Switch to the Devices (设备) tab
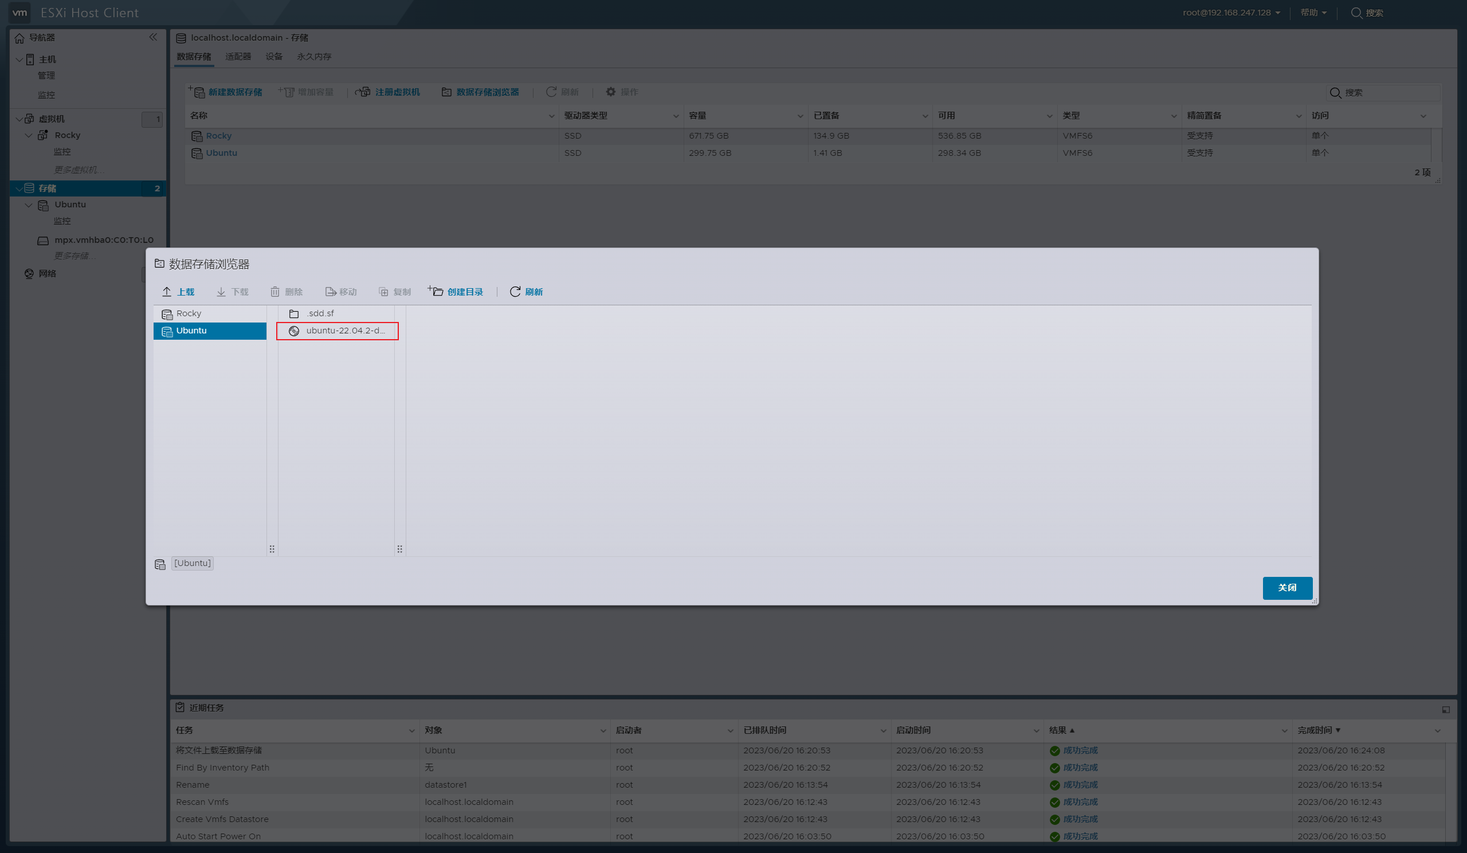 pos(274,57)
